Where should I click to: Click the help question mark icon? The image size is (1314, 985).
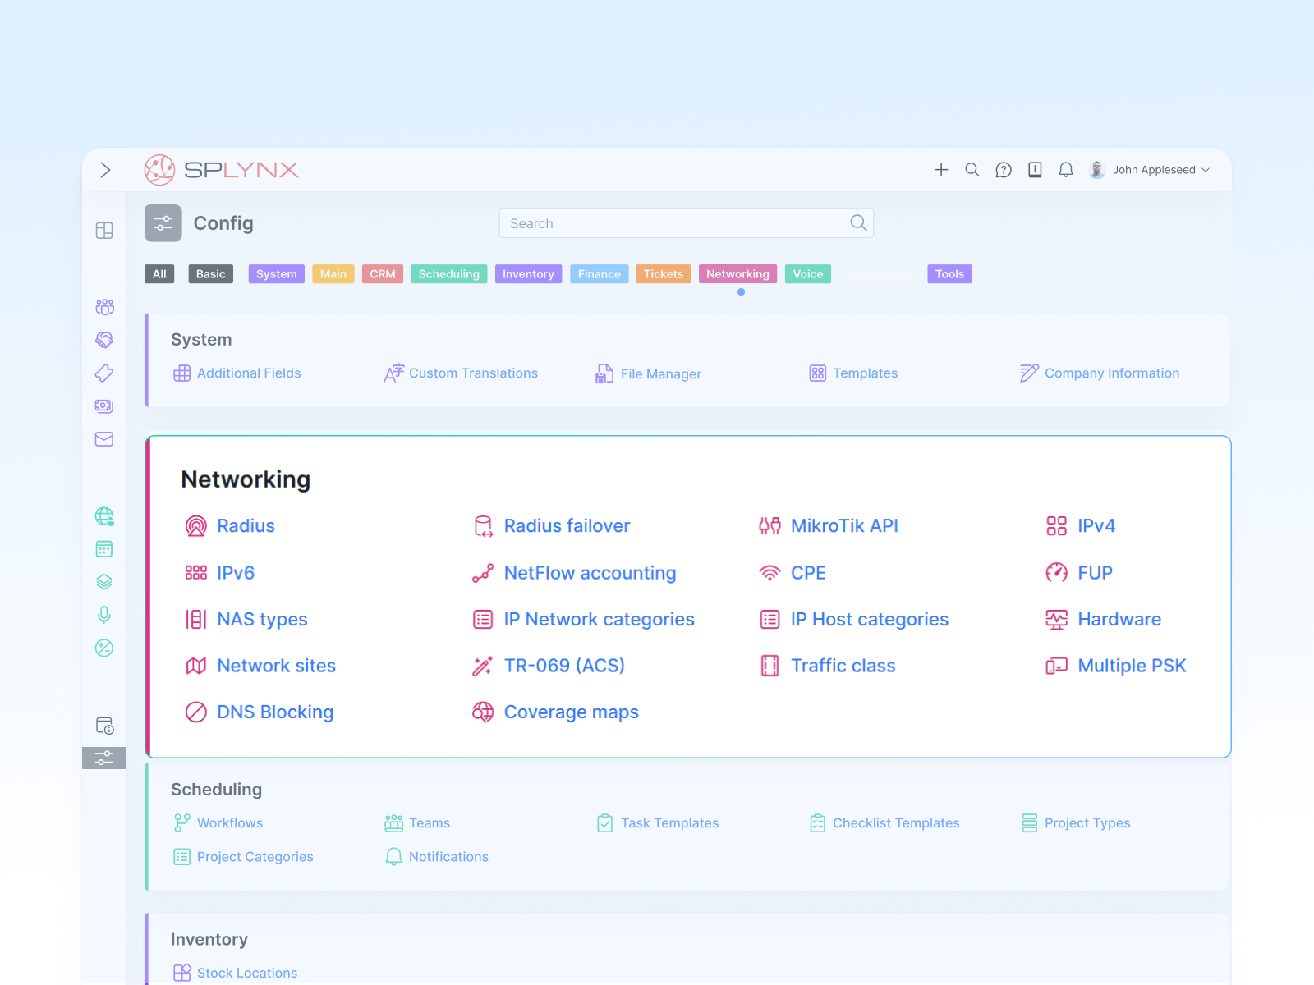pos(1004,170)
